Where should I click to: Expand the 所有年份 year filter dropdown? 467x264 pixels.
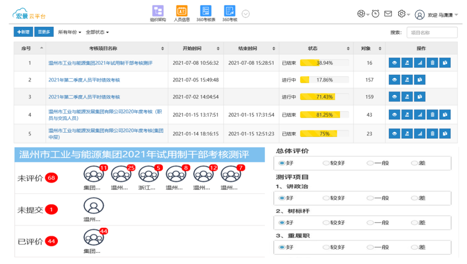[x=70, y=32]
